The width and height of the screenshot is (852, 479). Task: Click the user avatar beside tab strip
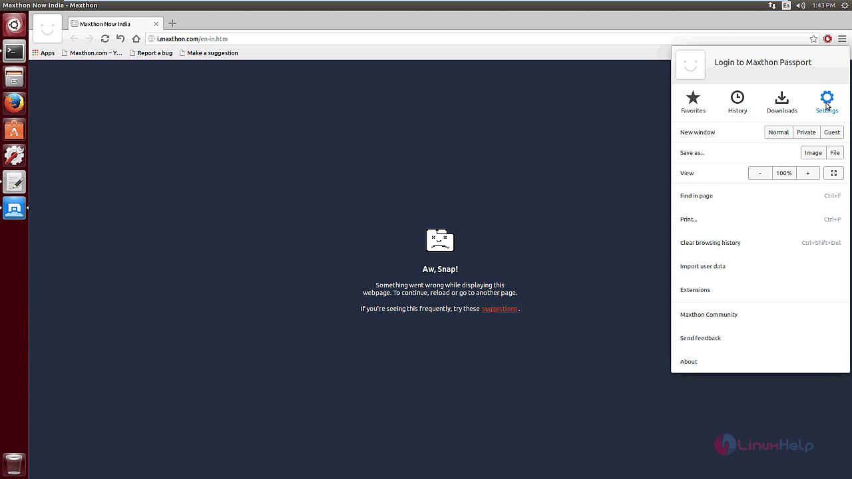click(x=47, y=28)
